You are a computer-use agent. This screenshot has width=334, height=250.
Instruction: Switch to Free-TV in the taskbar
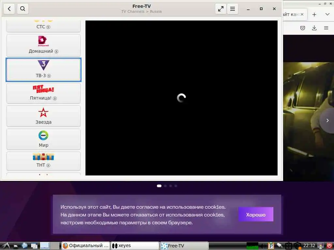tap(184, 246)
